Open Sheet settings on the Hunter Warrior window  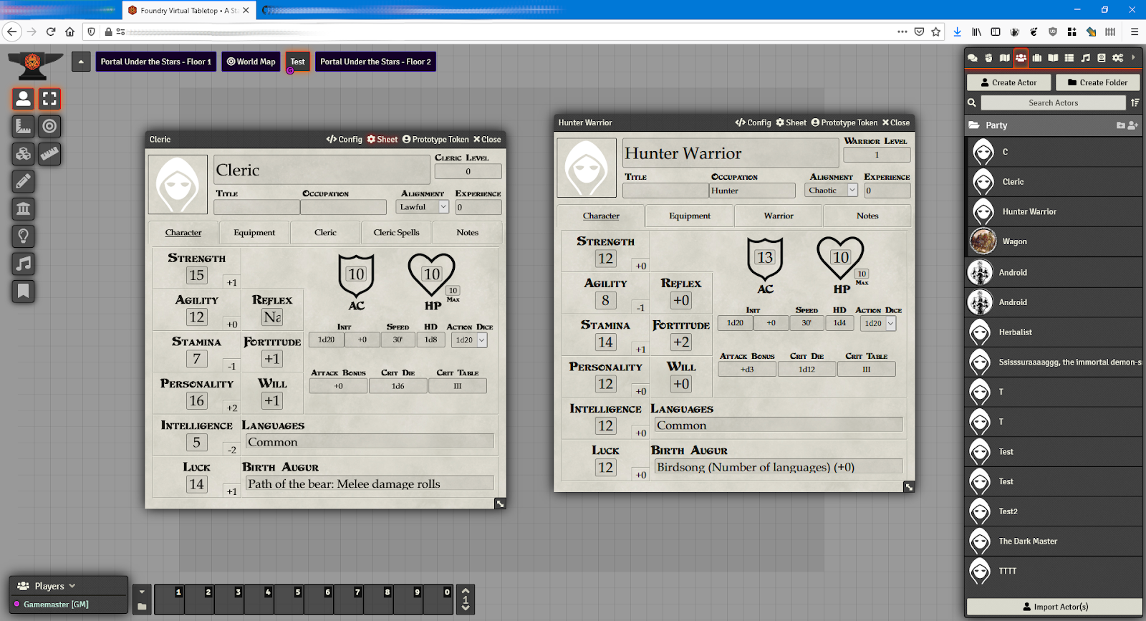pyautogui.click(x=791, y=122)
